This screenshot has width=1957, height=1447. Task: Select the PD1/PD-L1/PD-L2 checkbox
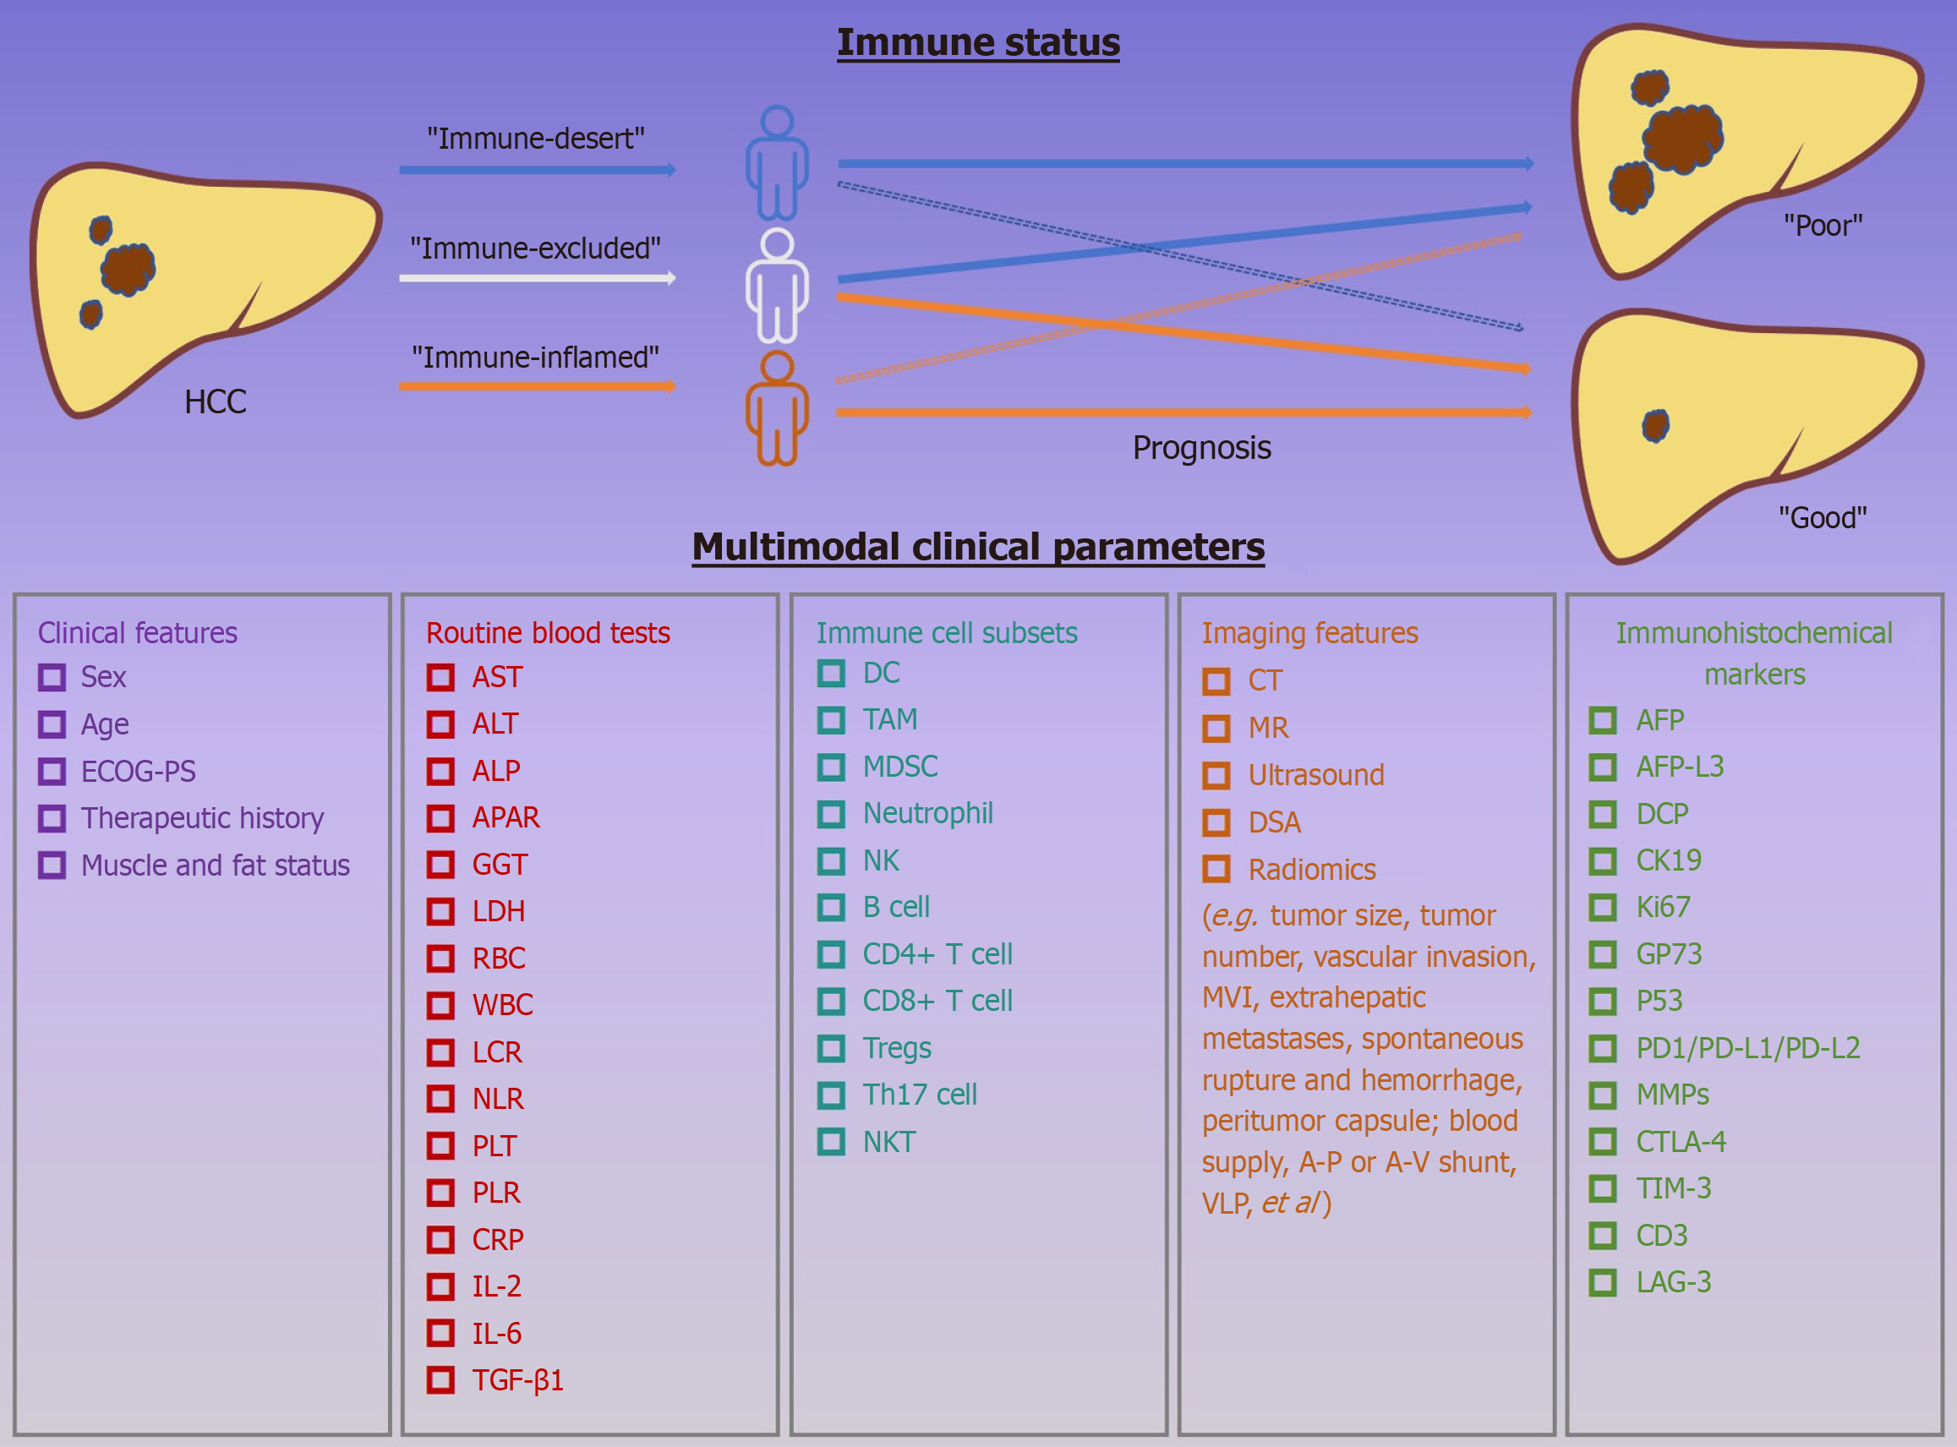[1603, 1047]
